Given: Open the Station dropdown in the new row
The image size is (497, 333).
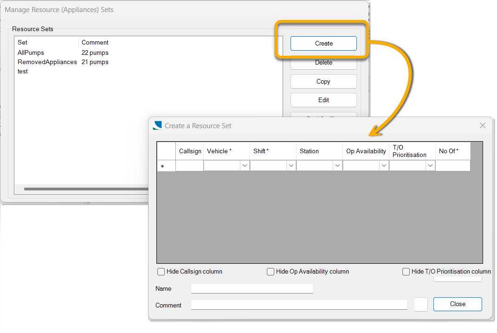Looking at the screenshot, I should coord(337,165).
